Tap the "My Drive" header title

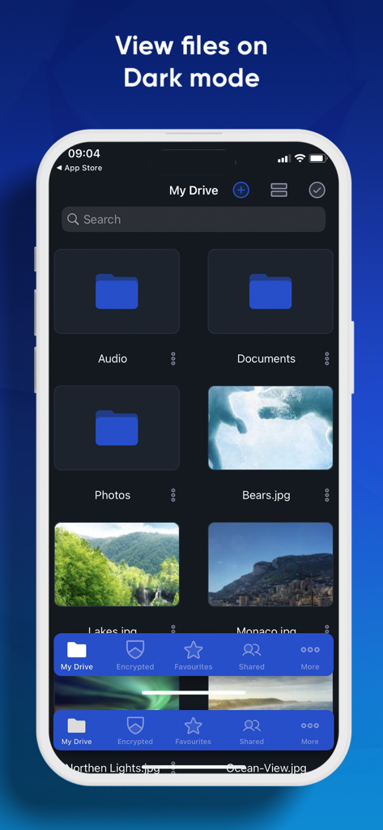pyautogui.click(x=194, y=190)
